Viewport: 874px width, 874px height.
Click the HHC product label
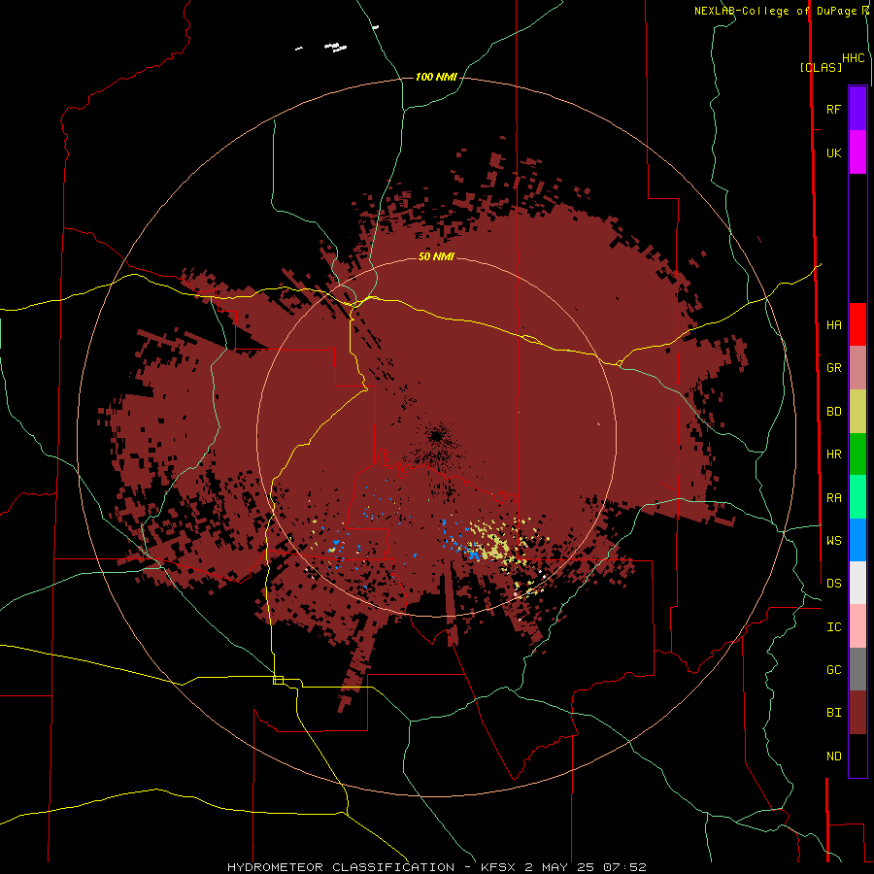click(853, 58)
